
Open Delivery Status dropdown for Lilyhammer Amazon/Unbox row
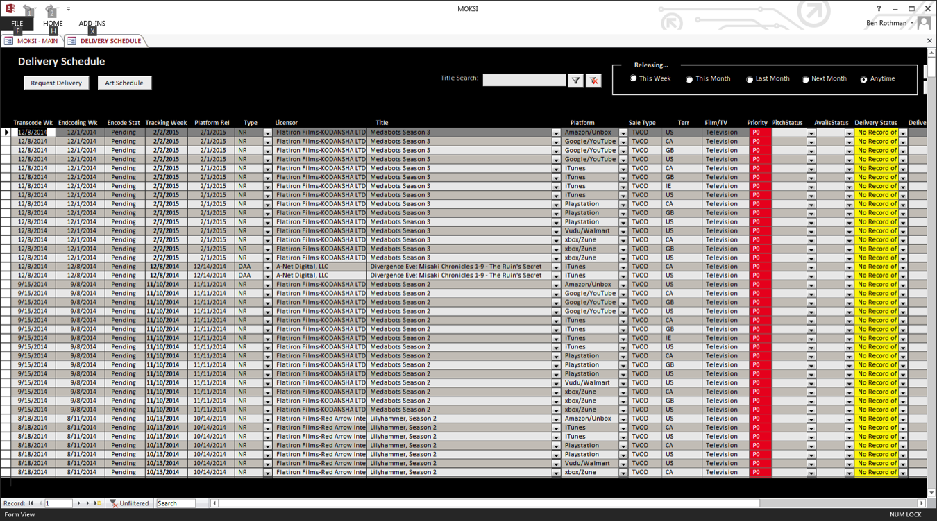click(903, 419)
